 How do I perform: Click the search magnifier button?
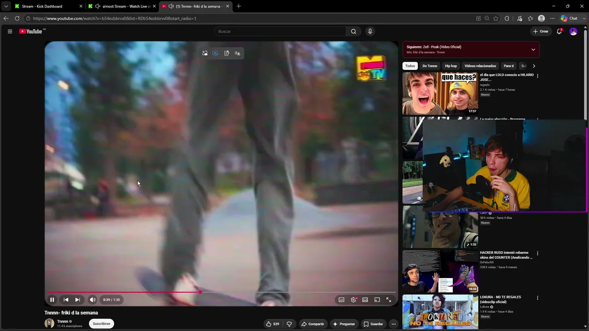click(353, 31)
